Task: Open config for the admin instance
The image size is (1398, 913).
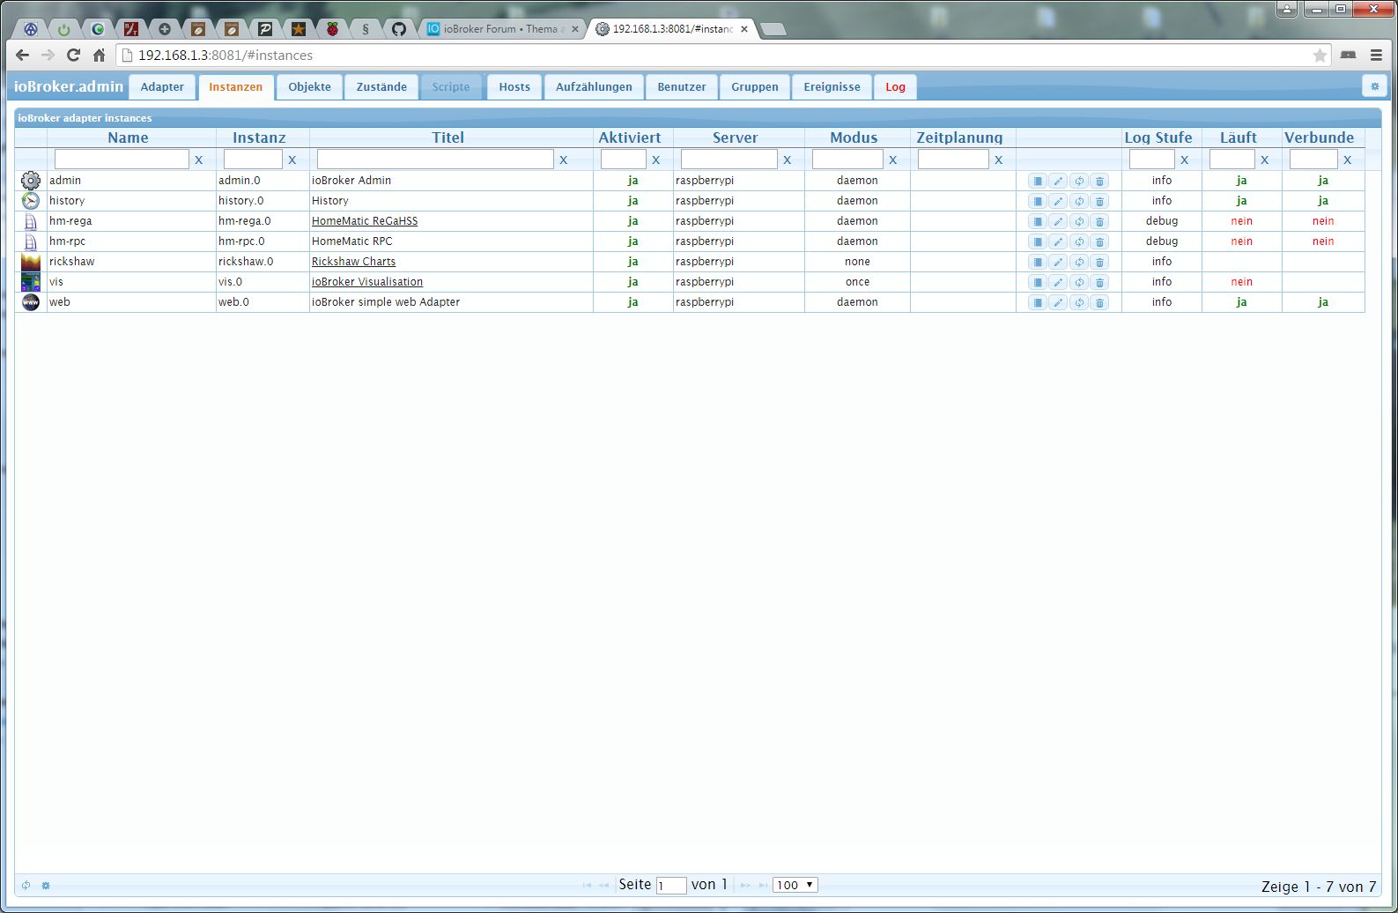Action: (x=1037, y=181)
